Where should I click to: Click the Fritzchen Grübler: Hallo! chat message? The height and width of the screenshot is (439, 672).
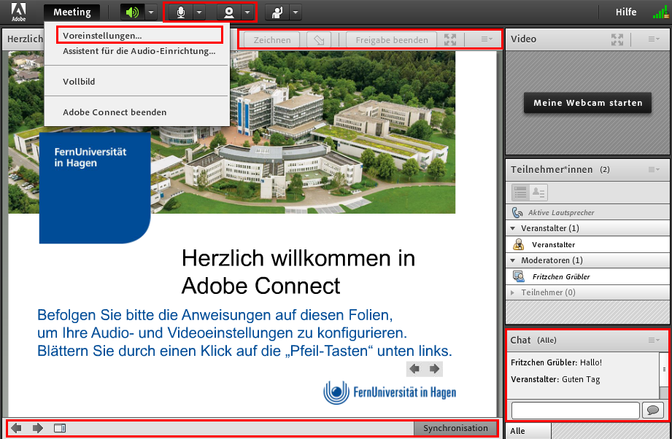[x=556, y=362]
